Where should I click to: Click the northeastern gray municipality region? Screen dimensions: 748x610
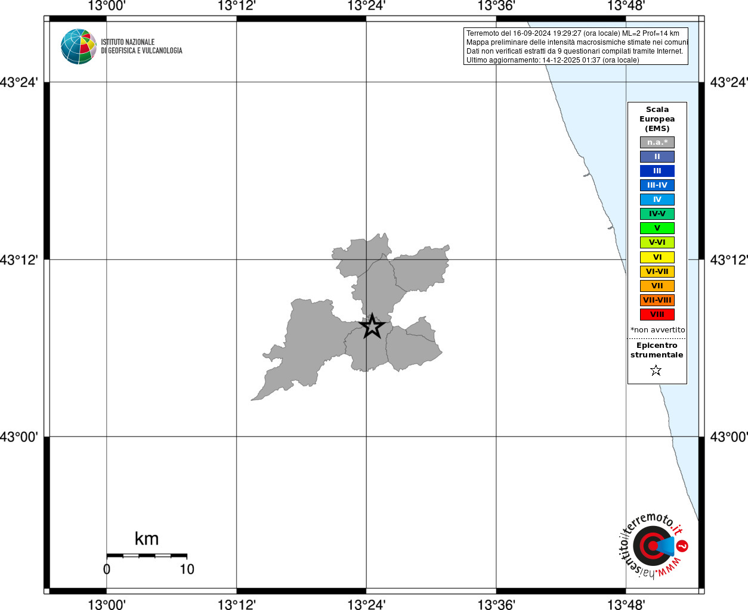click(421, 269)
